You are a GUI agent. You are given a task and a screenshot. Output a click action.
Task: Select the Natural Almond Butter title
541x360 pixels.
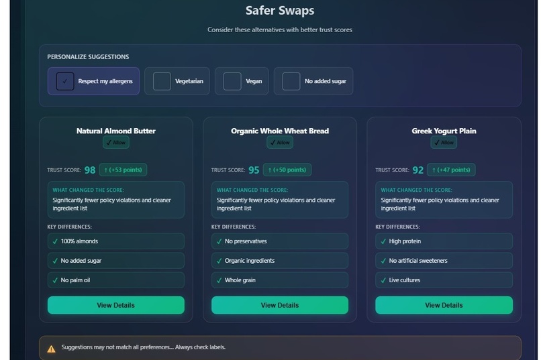[116, 131]
